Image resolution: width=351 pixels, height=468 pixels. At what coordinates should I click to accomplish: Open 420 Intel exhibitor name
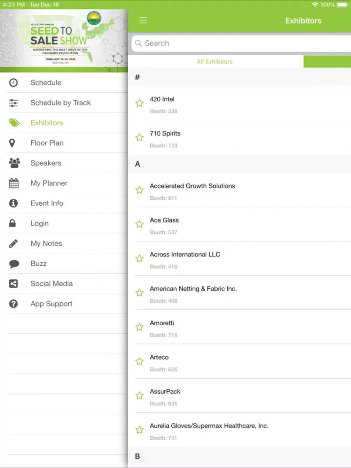pos(162,99)
